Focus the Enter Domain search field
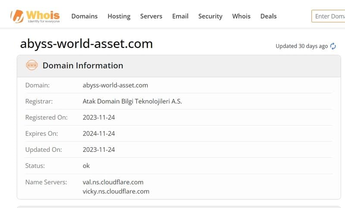The width and height of the screenshot is (345, 208). point(328,16)
